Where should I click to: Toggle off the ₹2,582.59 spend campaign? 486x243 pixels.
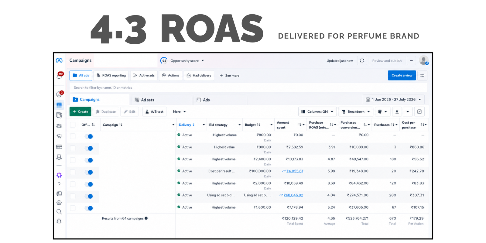(89, 148)
